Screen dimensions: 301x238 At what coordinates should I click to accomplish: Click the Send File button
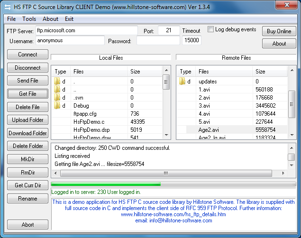(x=27, y=81)
